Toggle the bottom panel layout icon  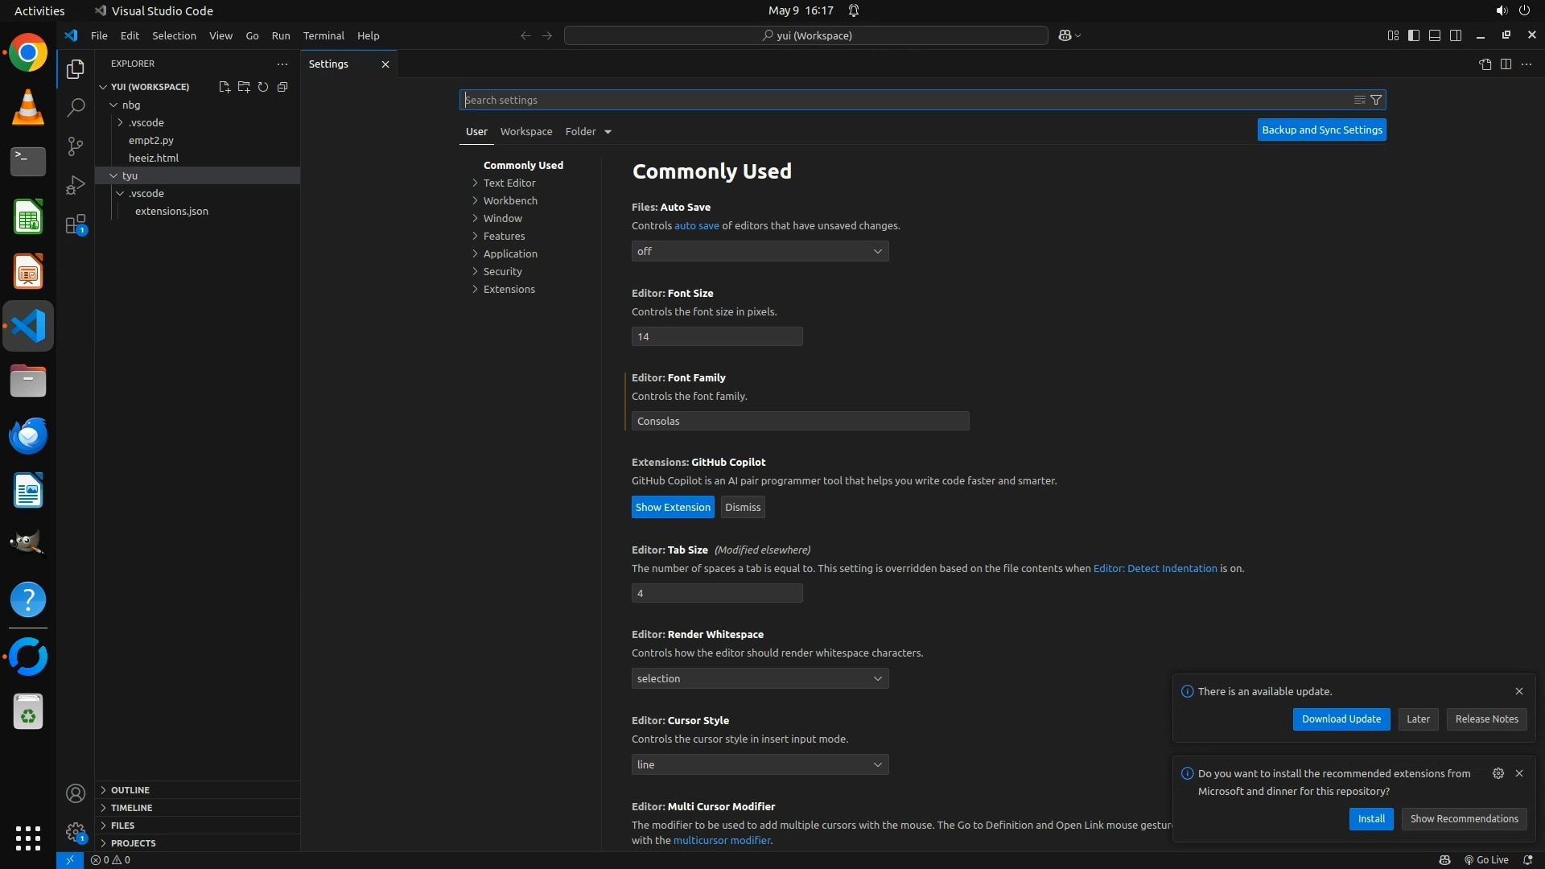[x=1435, y=35]
